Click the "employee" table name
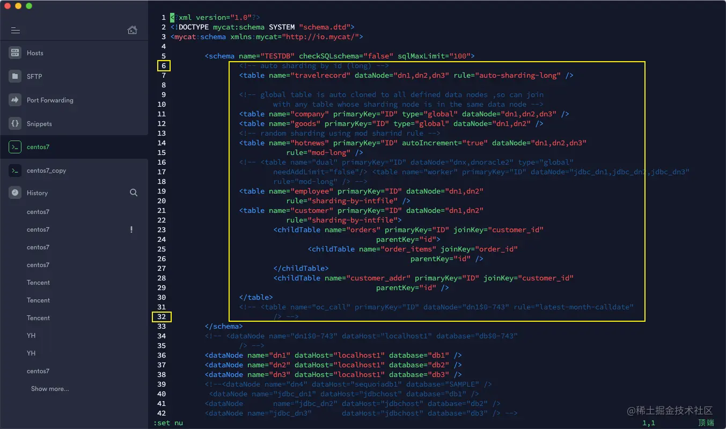 click(312, 191)
